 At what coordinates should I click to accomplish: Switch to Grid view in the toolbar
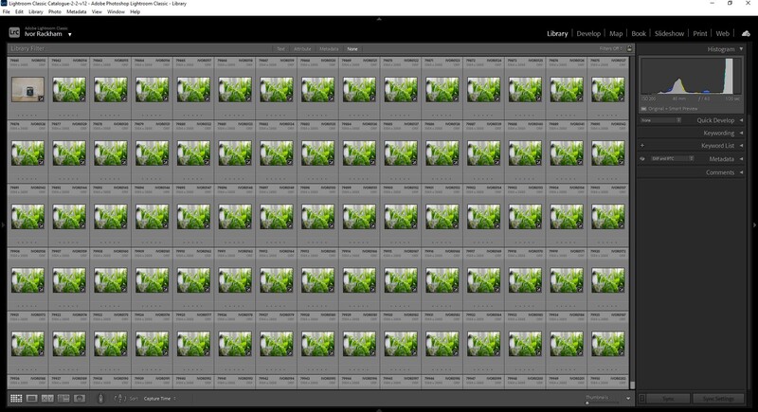16,399
